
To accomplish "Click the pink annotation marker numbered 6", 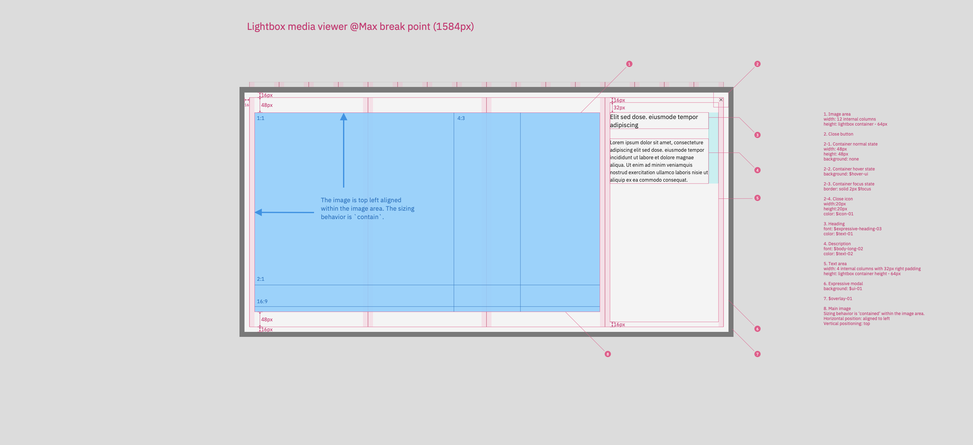I will pos(757,329).
